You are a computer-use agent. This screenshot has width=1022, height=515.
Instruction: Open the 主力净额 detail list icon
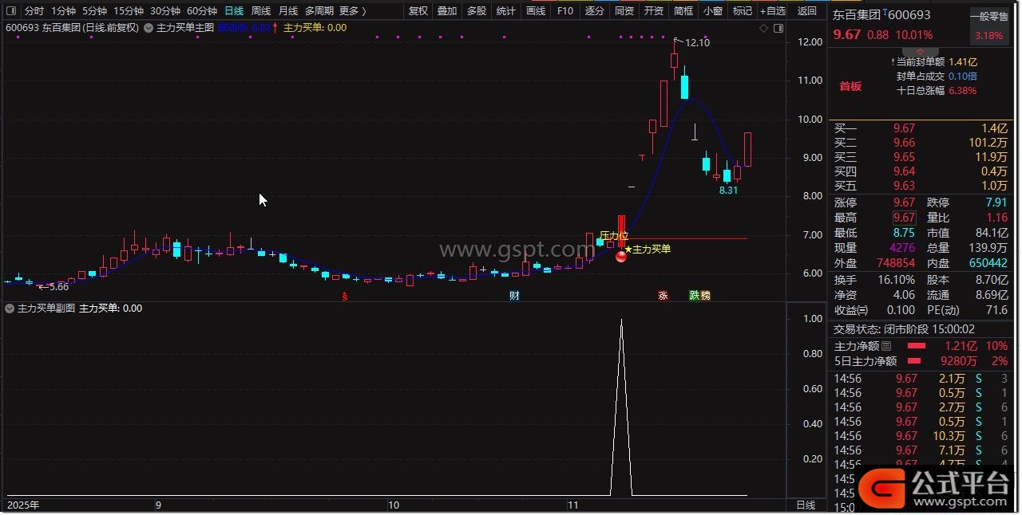tap(886, 347)
